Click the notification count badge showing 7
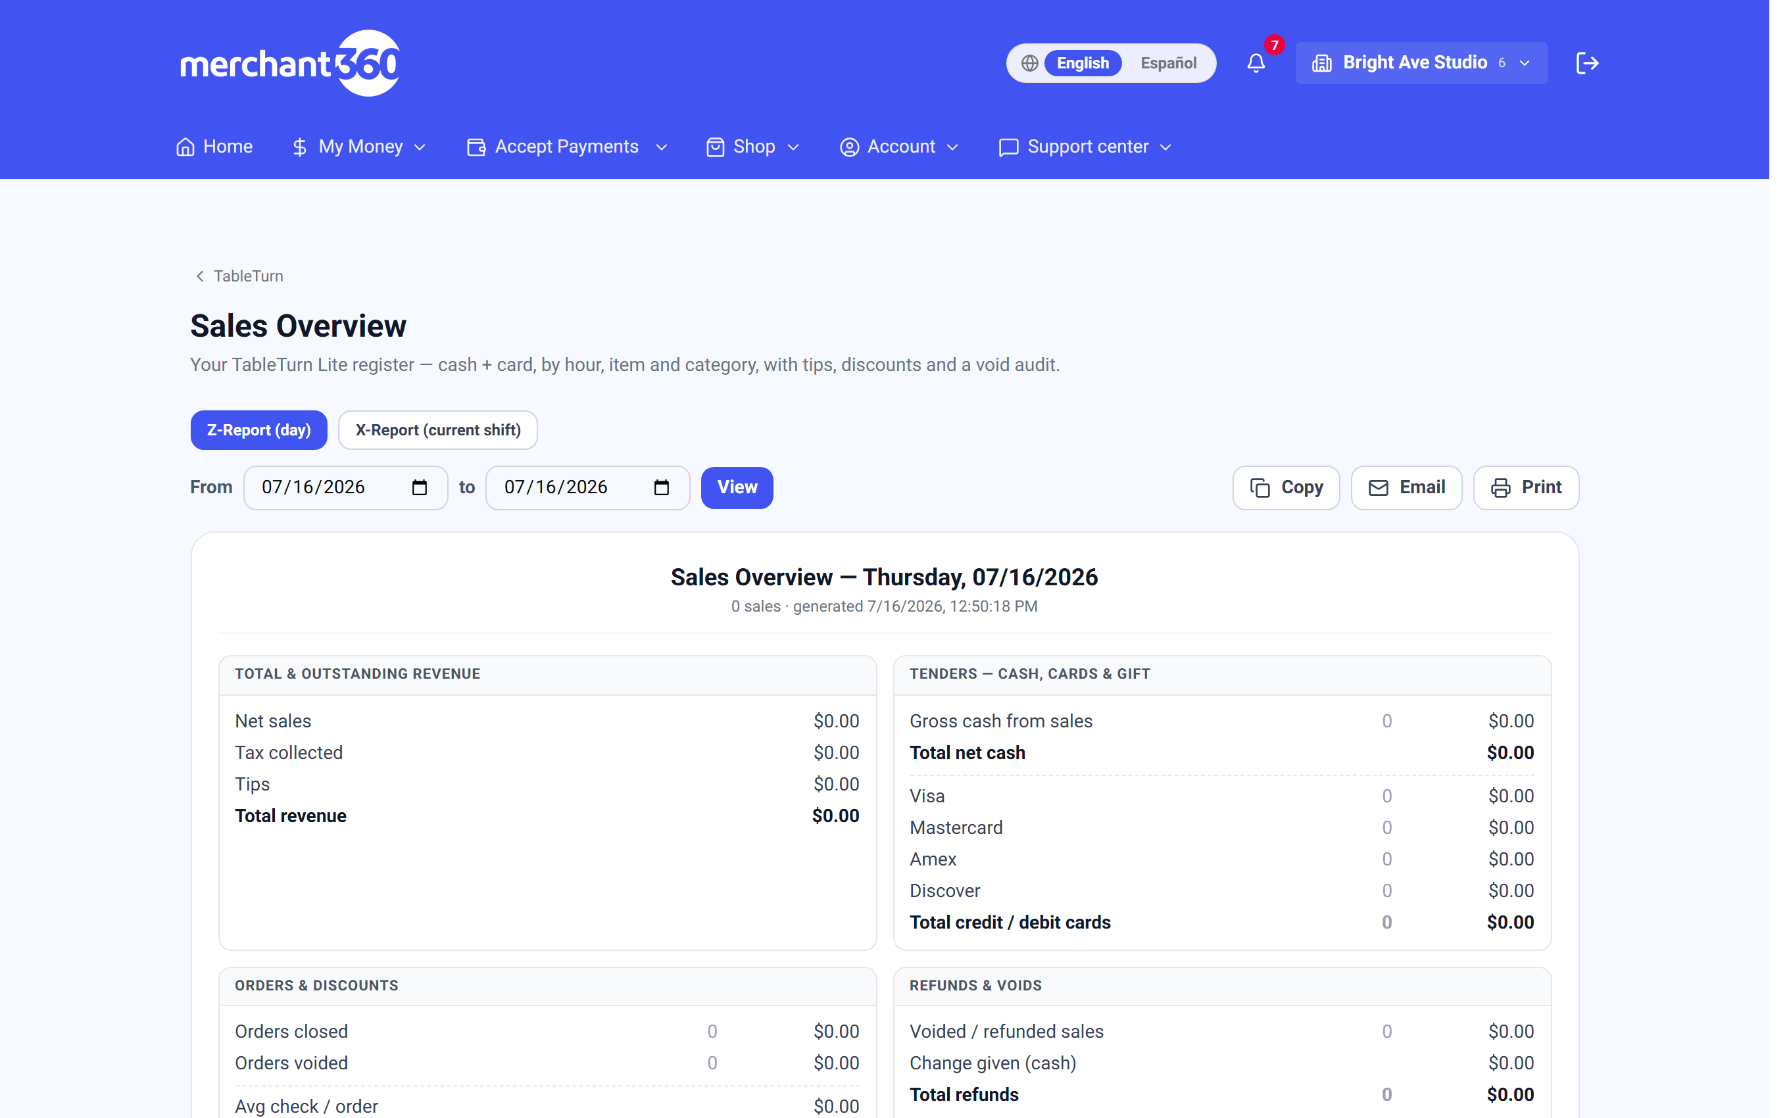1789x1118 pixels. coord(1274,45)
